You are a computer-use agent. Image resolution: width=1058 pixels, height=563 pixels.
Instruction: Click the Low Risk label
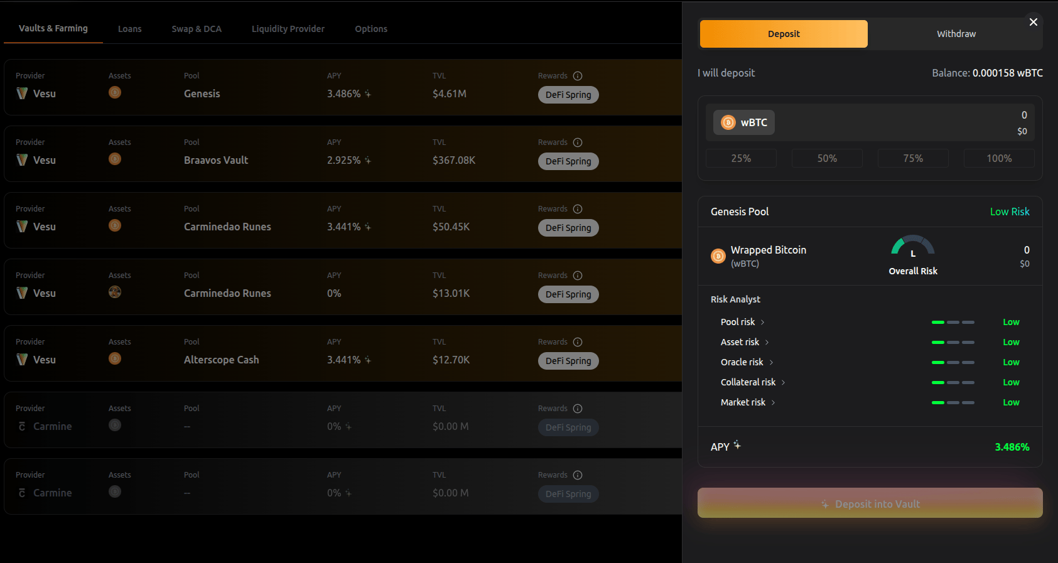click(1010, 212)
